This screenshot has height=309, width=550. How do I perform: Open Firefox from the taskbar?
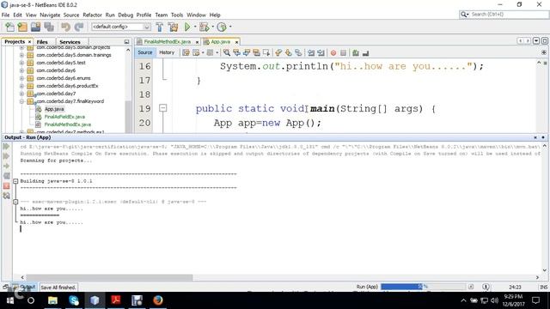158,300
